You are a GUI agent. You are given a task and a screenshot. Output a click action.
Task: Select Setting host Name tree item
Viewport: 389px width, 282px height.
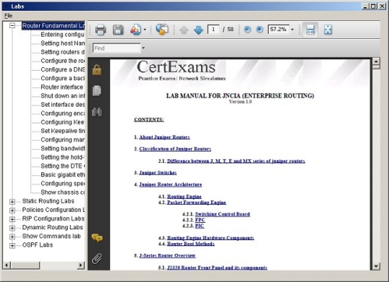coord(63,43)
